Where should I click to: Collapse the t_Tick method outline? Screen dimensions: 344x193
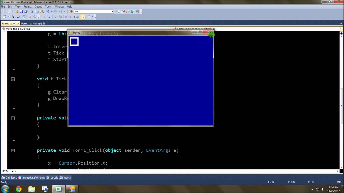pyautogui.click(x=13, y=79)
